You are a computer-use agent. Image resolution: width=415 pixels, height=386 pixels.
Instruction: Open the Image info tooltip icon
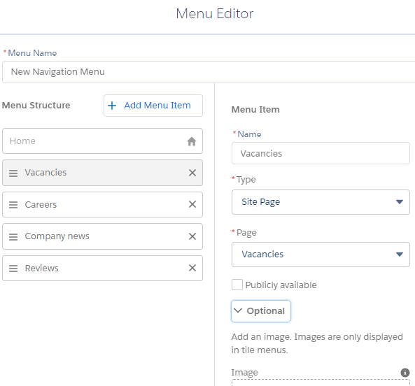click(x=405, y=373)
